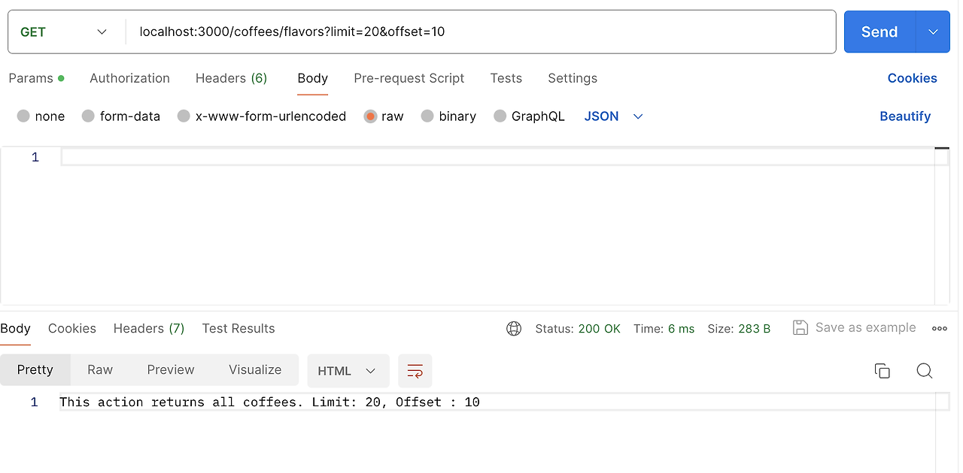
Task: Click the save icon next to Save as example
Action: coord(800,327)
